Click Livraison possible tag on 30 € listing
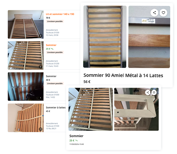The width and height of the screenshot is (177, 154). point(55,83)
